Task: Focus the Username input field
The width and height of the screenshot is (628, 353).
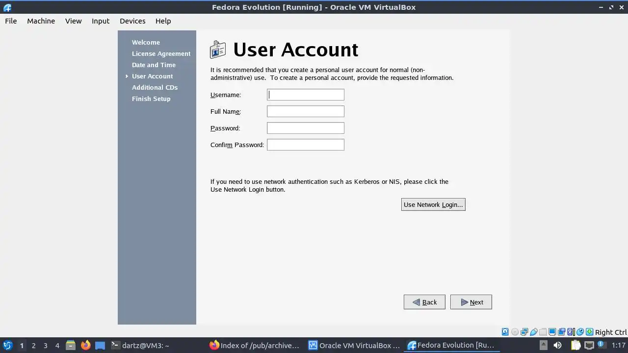Action: point(306,95)
